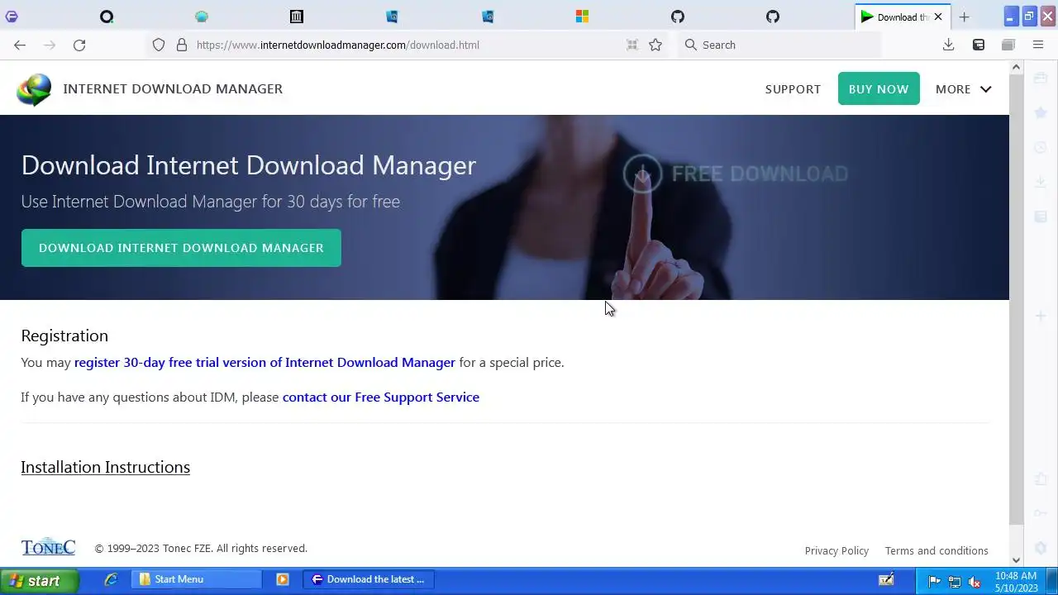The height and width of the screenshot is (595, 1058).
Task: Switch to the teal icon tab
Action: pyautogui.click(x=202, y=17)
